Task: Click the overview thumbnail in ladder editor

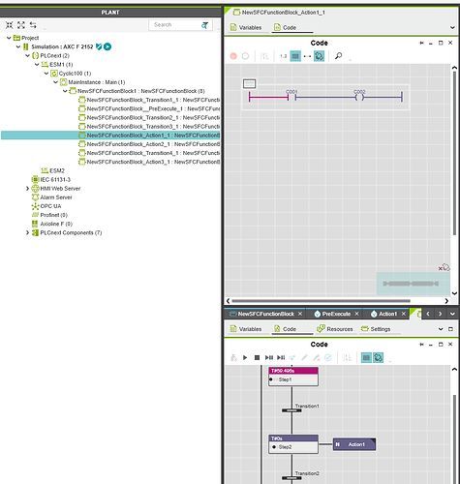Action: (414, 284)
